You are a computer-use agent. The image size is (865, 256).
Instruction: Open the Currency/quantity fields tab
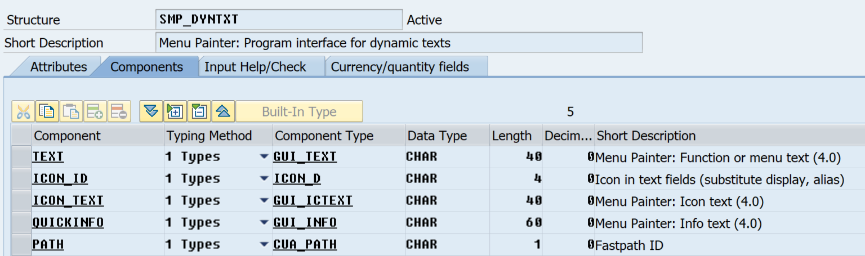click(400, 67)
